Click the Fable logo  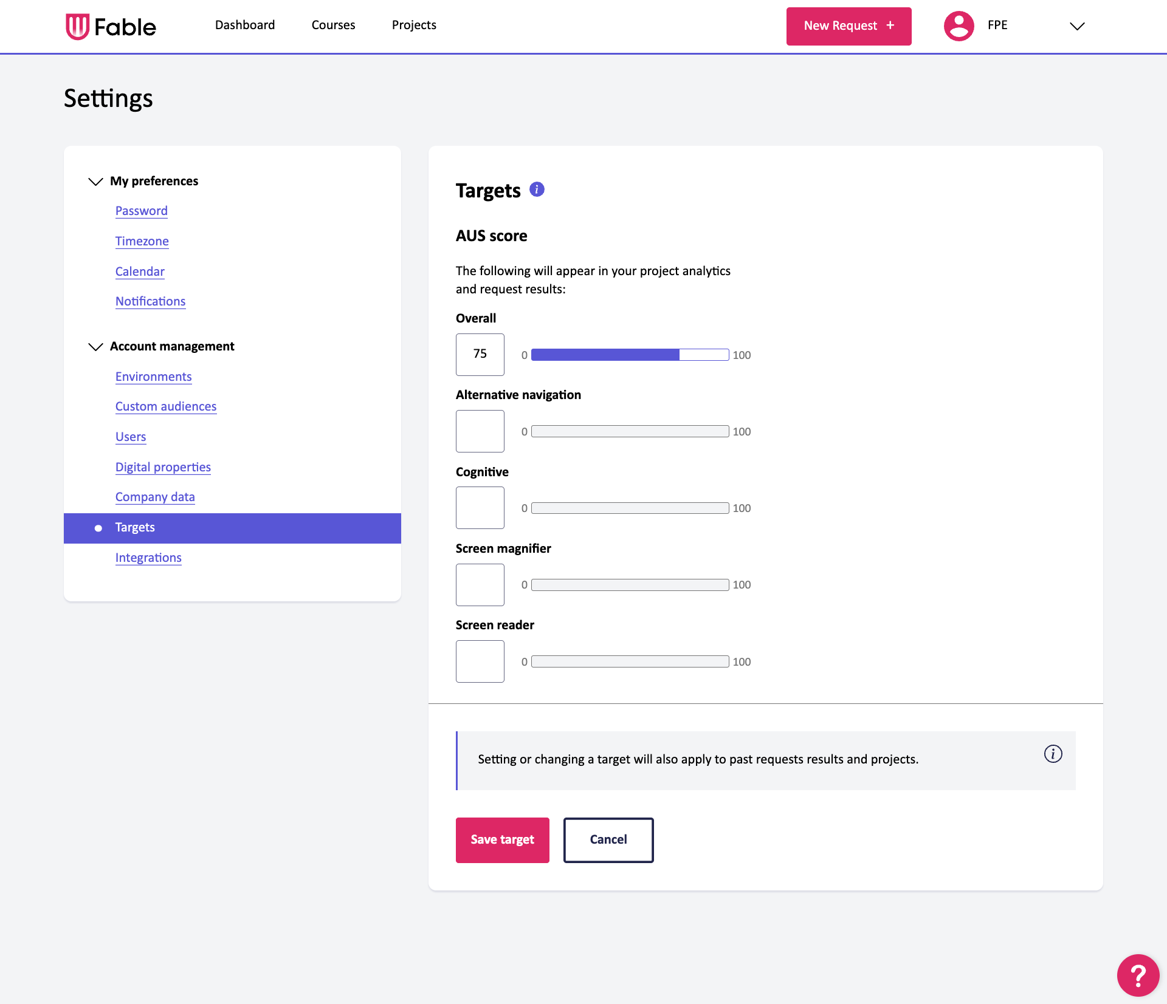click(111, 26)
